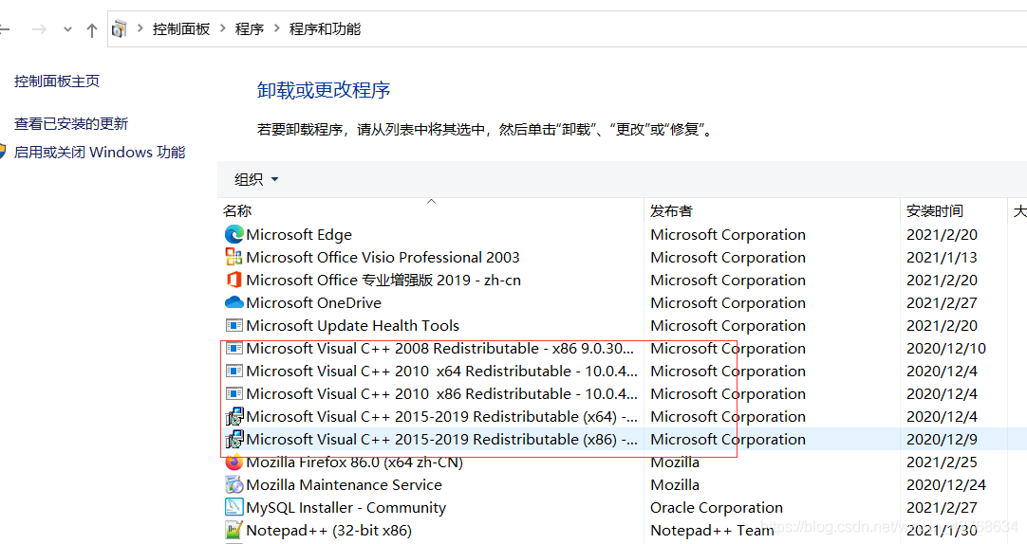Click the Microsoft Office 2019 orange icon
The image size is (1027, 544).
233,280
